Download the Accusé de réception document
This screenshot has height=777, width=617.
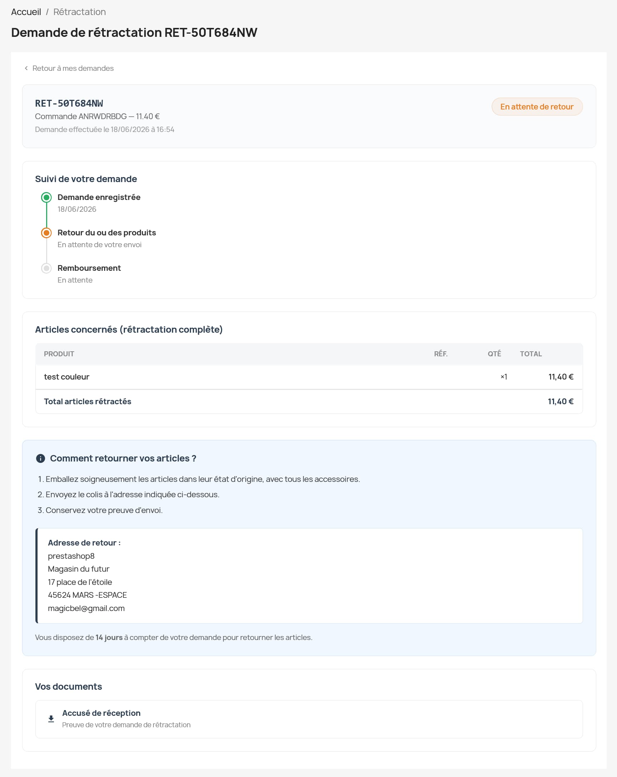(x=309, y=719)
